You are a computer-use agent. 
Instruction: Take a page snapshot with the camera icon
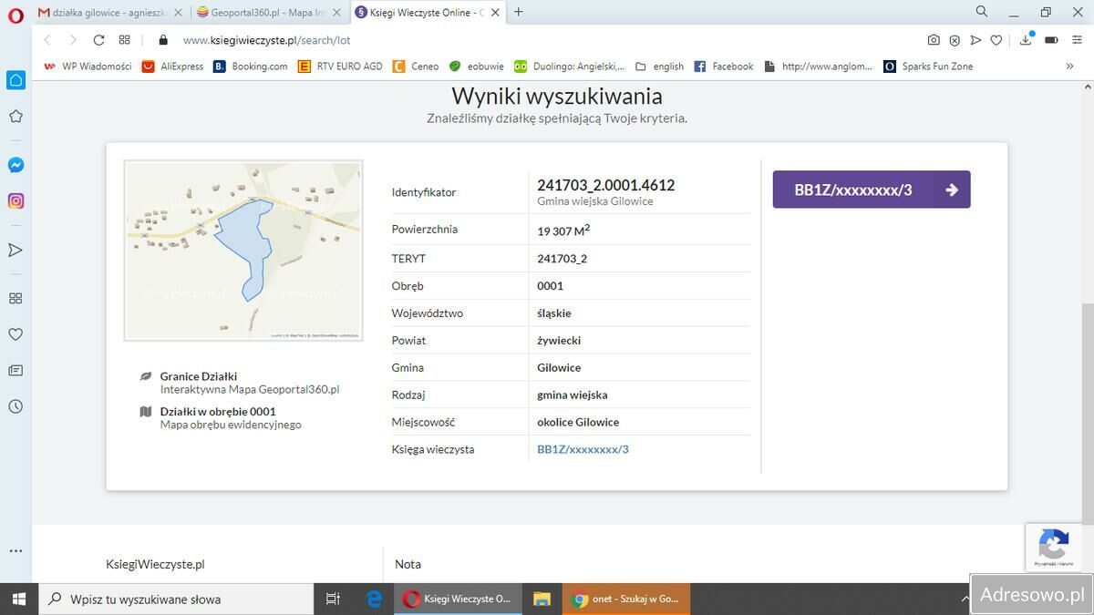[933, 40]
